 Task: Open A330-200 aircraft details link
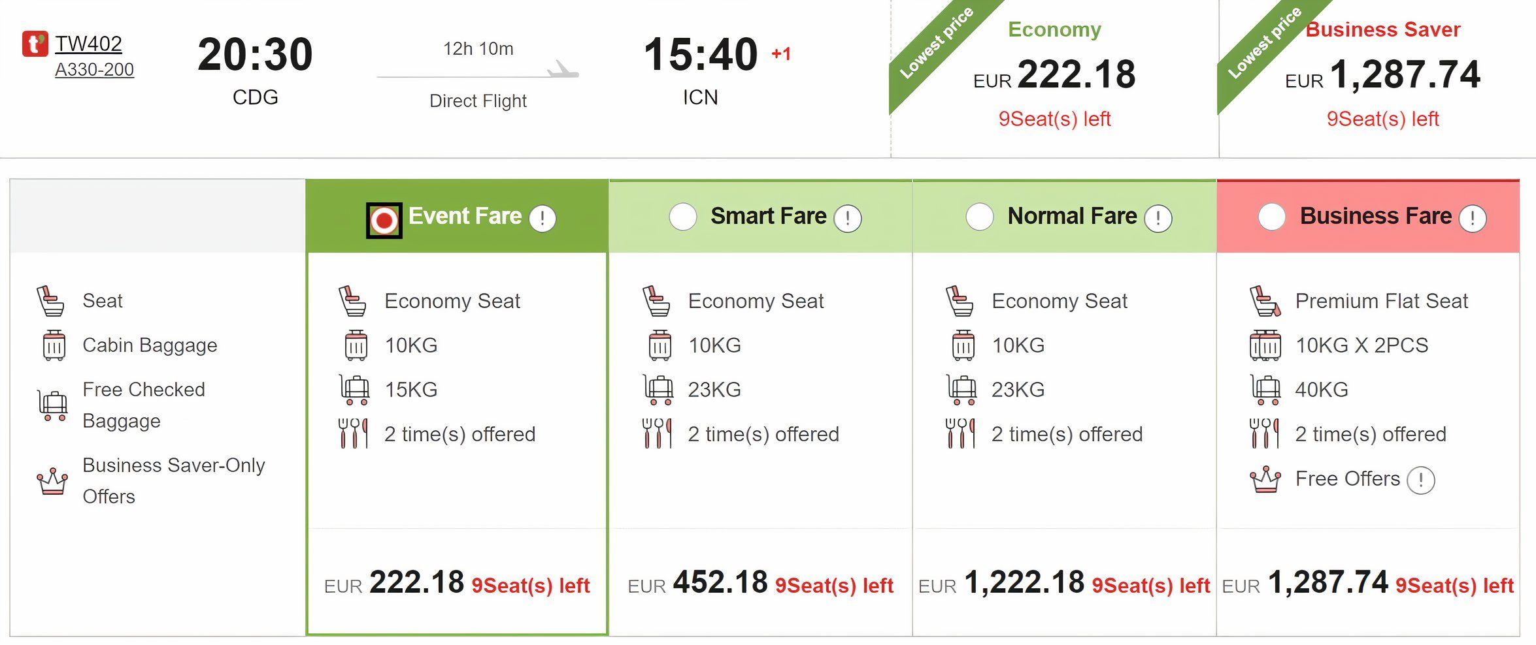click(x=94, y=69)
